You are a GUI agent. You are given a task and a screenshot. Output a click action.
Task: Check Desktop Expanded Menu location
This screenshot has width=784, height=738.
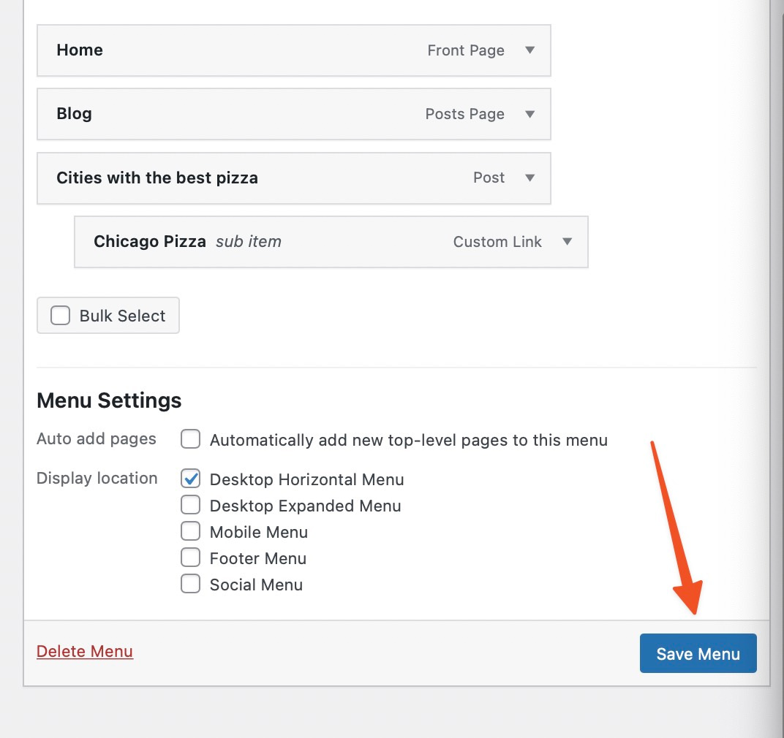pyautogui.click(x=191, y=506)
